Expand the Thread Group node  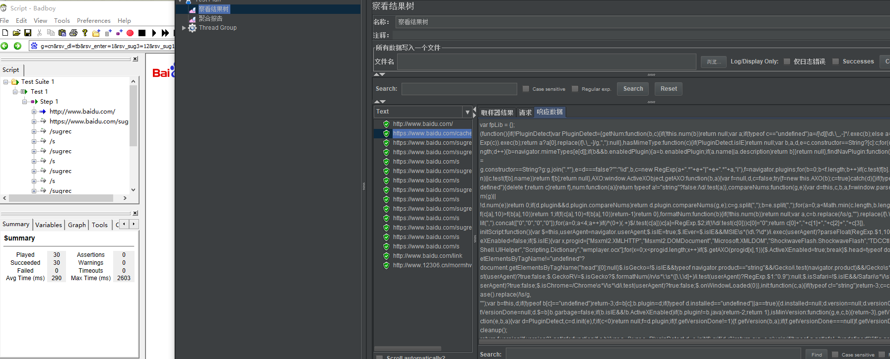coord(184,28)
